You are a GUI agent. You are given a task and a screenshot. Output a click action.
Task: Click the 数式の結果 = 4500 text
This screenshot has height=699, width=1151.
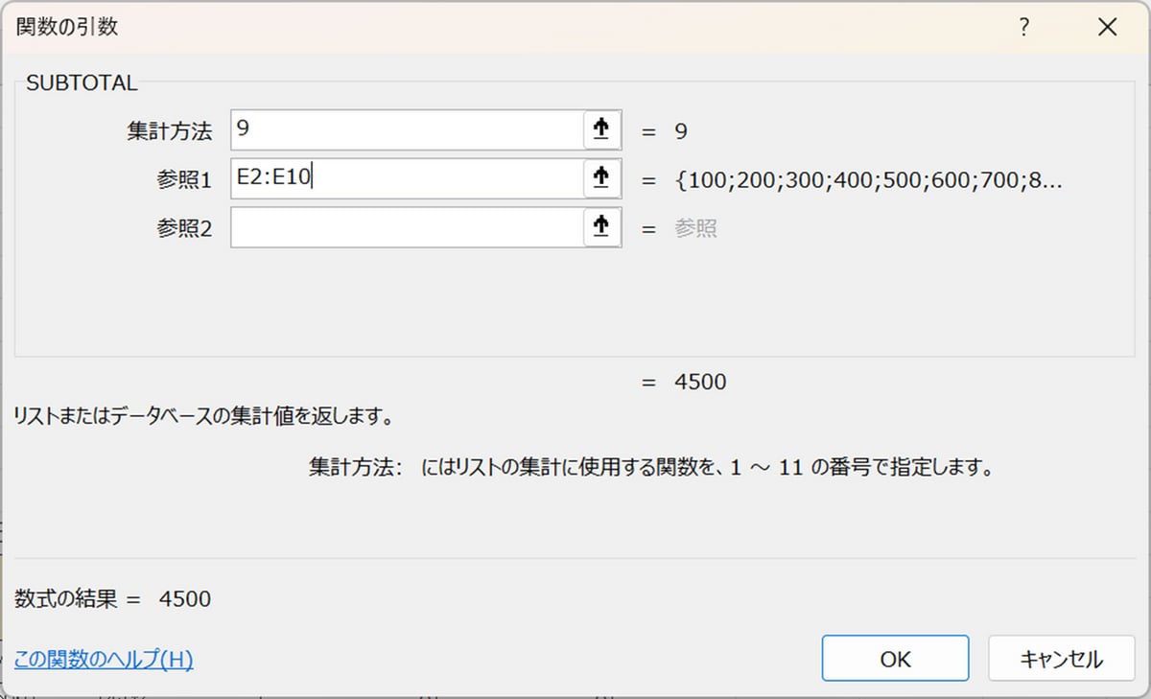click(x=113, y=599)
